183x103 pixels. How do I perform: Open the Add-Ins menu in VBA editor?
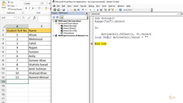pyautogui.click(x=112, y=6)
